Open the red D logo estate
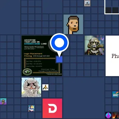 (x=52, y=108)
